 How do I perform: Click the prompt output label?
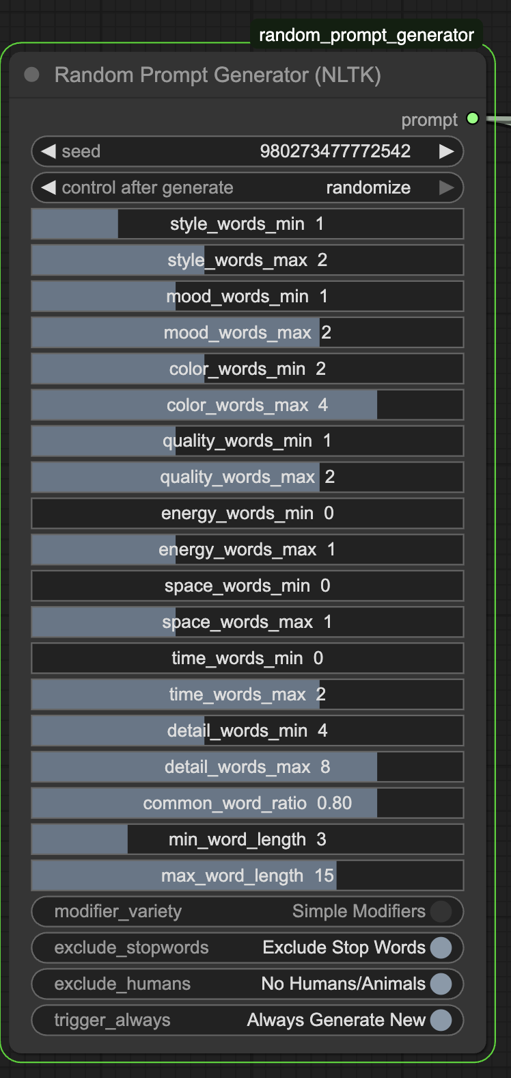click(429, 120)
